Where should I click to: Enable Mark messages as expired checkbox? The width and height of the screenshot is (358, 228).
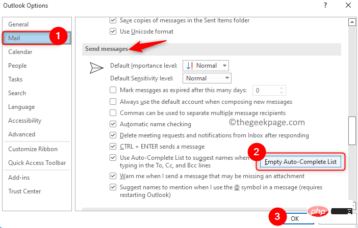pyautogui.click(x=113, y=90)
